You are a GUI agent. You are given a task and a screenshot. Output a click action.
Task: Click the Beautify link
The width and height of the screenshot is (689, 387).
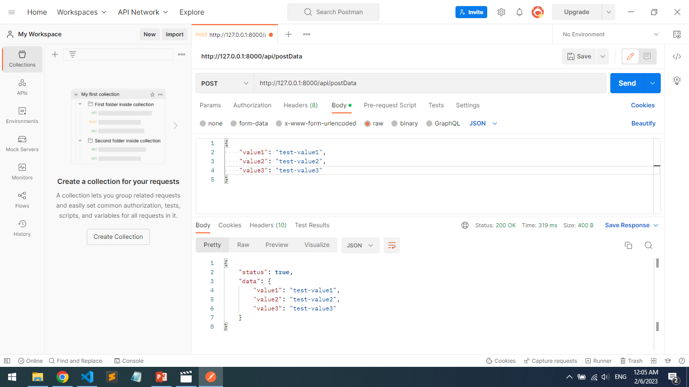point(644,123)
